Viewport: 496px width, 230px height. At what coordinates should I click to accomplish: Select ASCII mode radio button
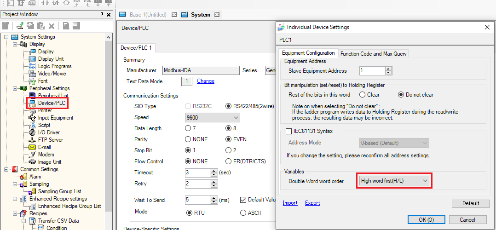tap(243, 213)
